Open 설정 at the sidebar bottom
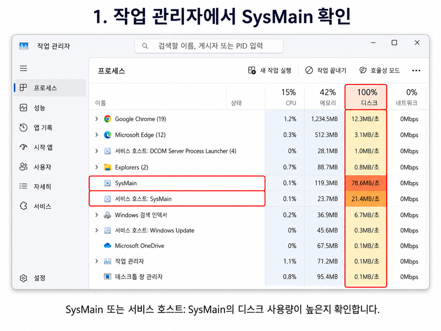Image resolution: width=441 pixels, height=331 pixels. pos(50,278)
